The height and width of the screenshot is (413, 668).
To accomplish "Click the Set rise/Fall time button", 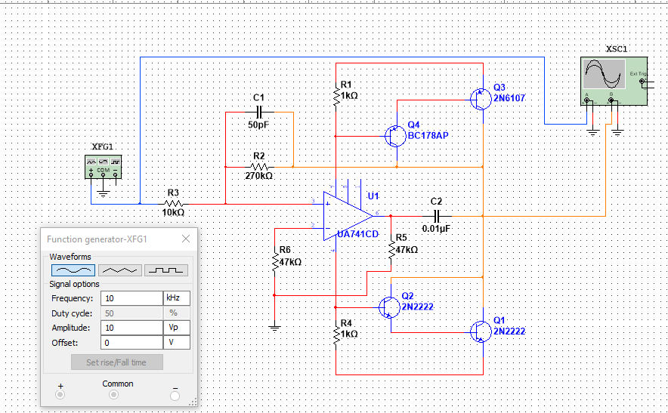I will point(116,362).
